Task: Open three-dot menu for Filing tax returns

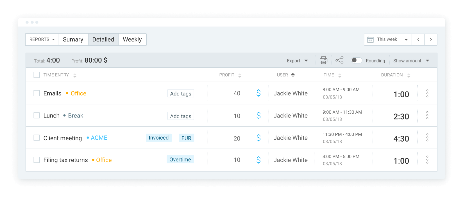Action: point(427,160)
